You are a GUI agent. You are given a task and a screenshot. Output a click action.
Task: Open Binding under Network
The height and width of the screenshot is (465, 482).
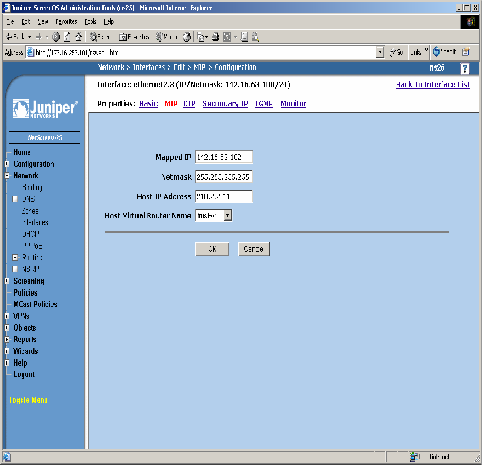tap(32, 187)
